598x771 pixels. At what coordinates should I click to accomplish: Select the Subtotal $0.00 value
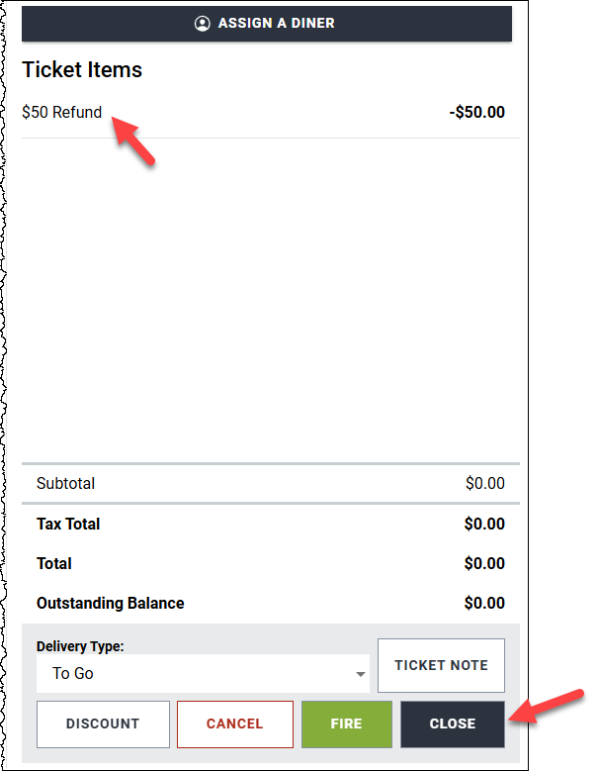pos(485,483)
